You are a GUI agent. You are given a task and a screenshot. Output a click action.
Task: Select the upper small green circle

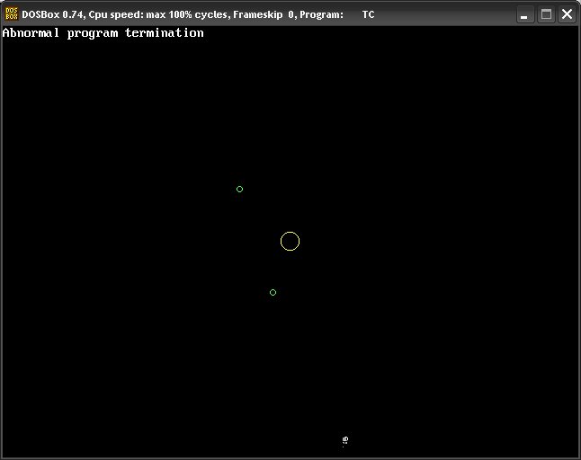239,189
